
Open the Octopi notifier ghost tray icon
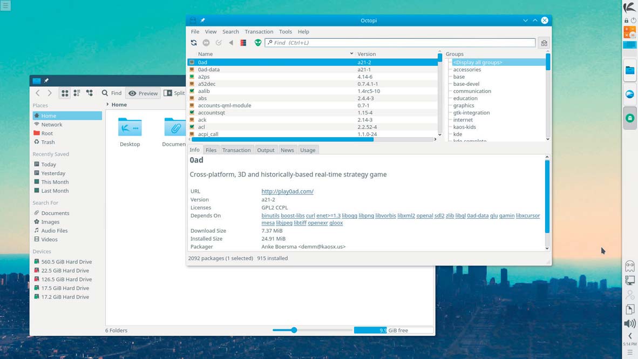tap(630, 267)
